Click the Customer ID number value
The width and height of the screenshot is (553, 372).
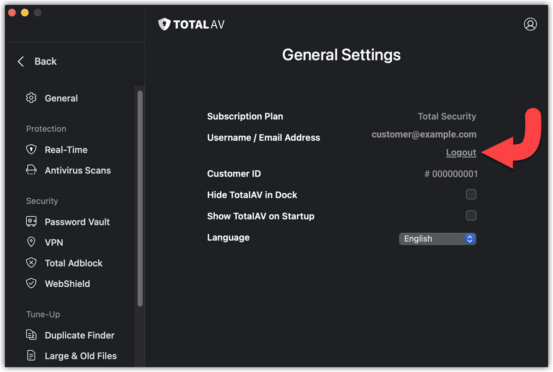click(x=451, y=174)
